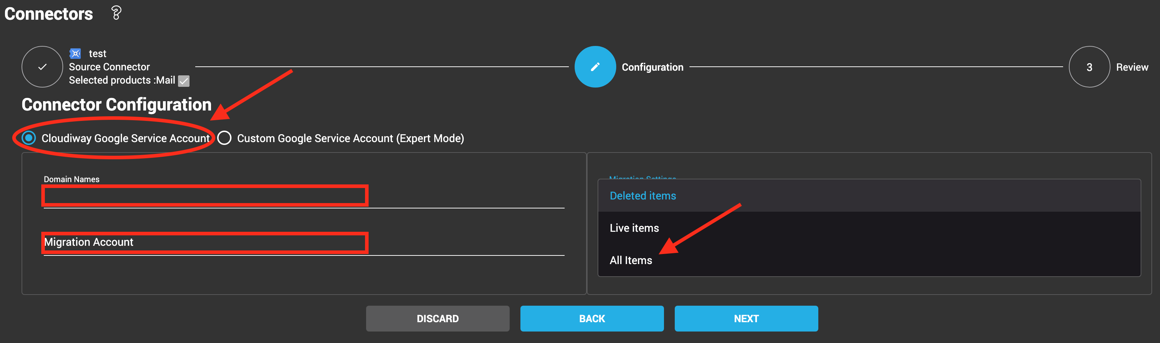Open the test source connector entry
1160x343 pixels.
pyautogui.click(x=98, y=53)
